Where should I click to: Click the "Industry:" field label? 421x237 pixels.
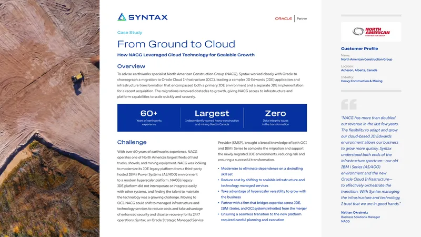coord(347,77)
